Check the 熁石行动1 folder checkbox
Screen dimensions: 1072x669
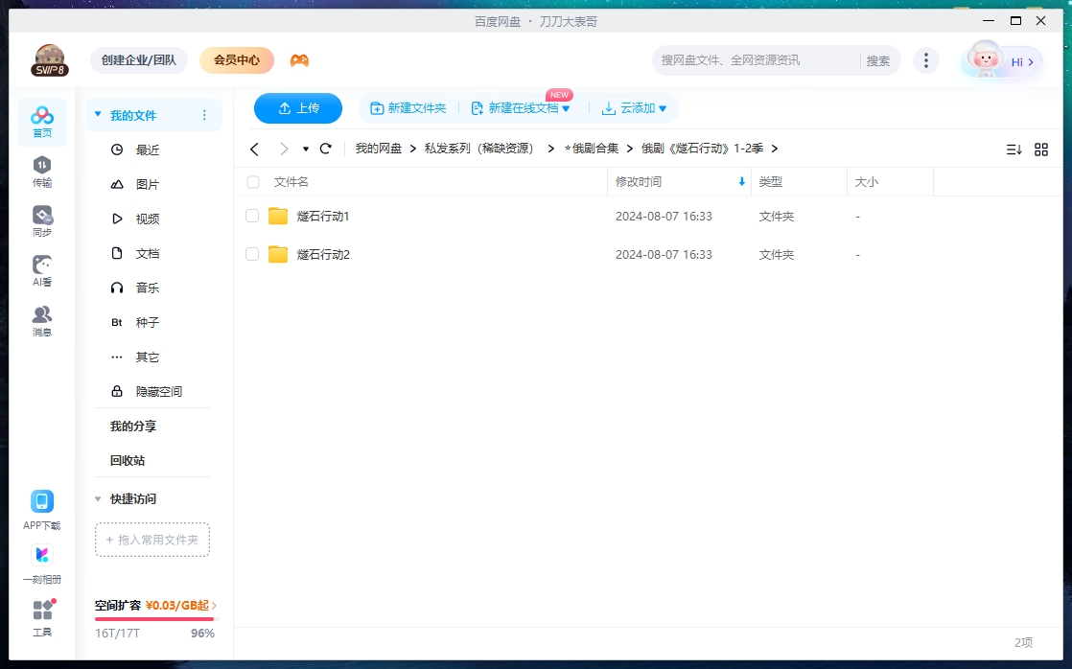click(251, 216)
